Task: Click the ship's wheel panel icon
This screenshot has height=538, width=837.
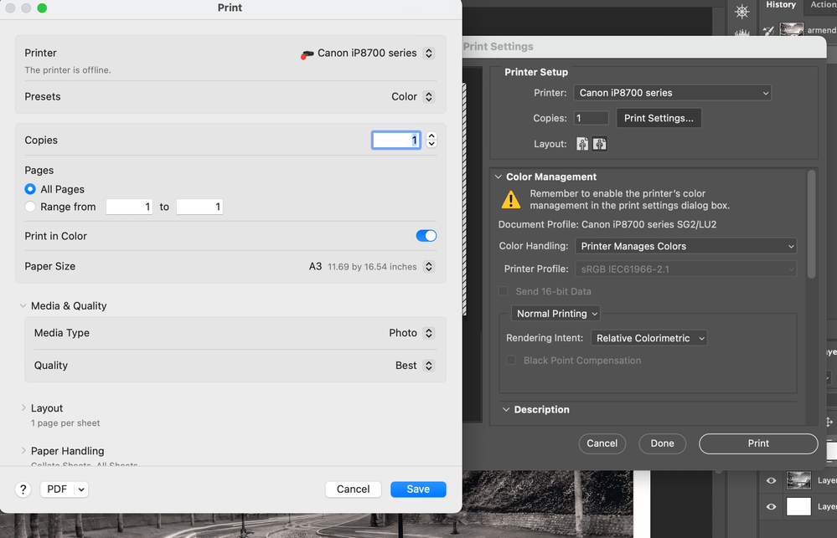Action: [741, 12]
